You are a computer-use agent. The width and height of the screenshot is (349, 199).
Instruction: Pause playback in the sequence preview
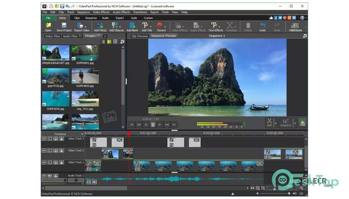(x=154, y=125)
